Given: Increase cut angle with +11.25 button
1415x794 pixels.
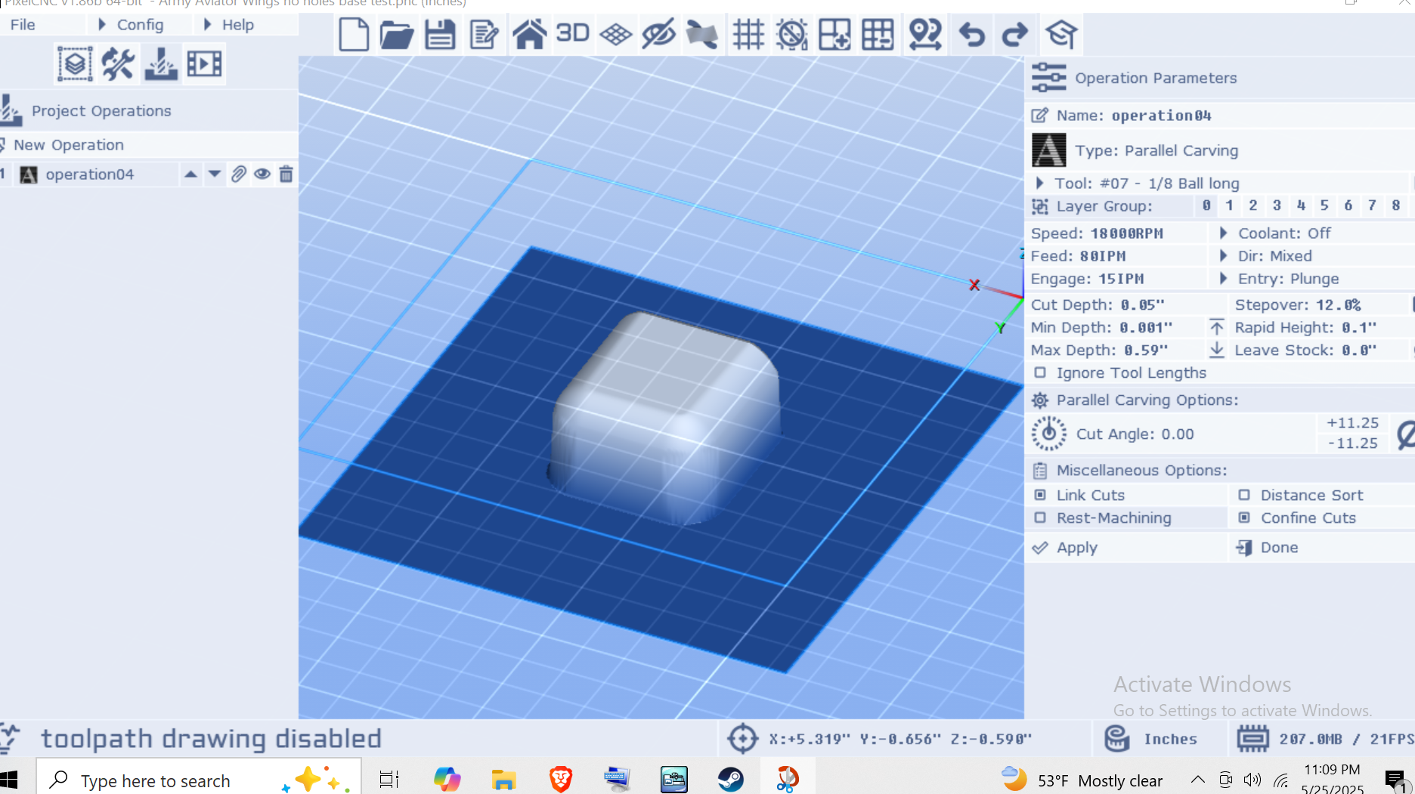Looking at the screenshot, I should click(1352, 423).
